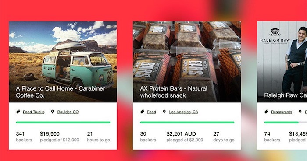
Task: Click the location pin on Raleigh Raw card
Action: tap(300, 112)
